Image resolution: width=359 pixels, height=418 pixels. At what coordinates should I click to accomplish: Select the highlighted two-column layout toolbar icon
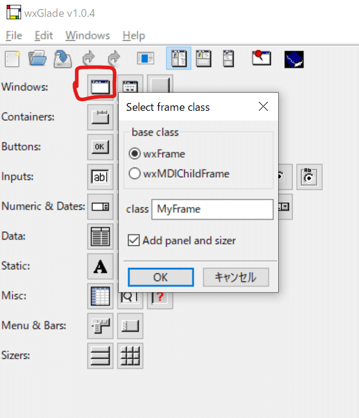tap(179, 58)
